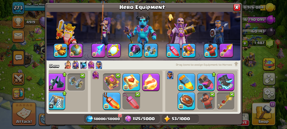
Task: Pick the Seeking Shield equipment level 18
Action: (x=186, y=101)
